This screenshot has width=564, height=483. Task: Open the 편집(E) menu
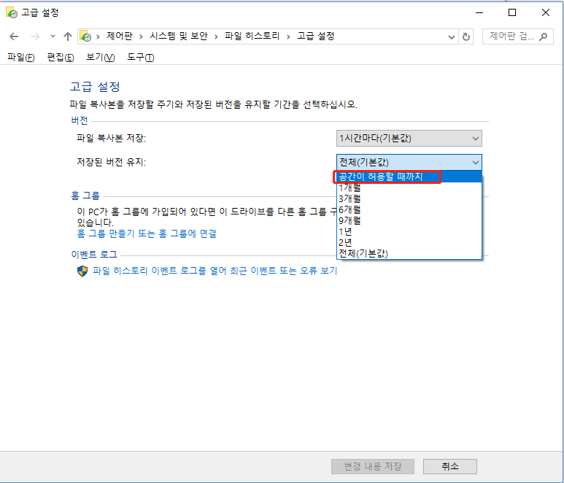pyautogui.click(x=61, y=57)
